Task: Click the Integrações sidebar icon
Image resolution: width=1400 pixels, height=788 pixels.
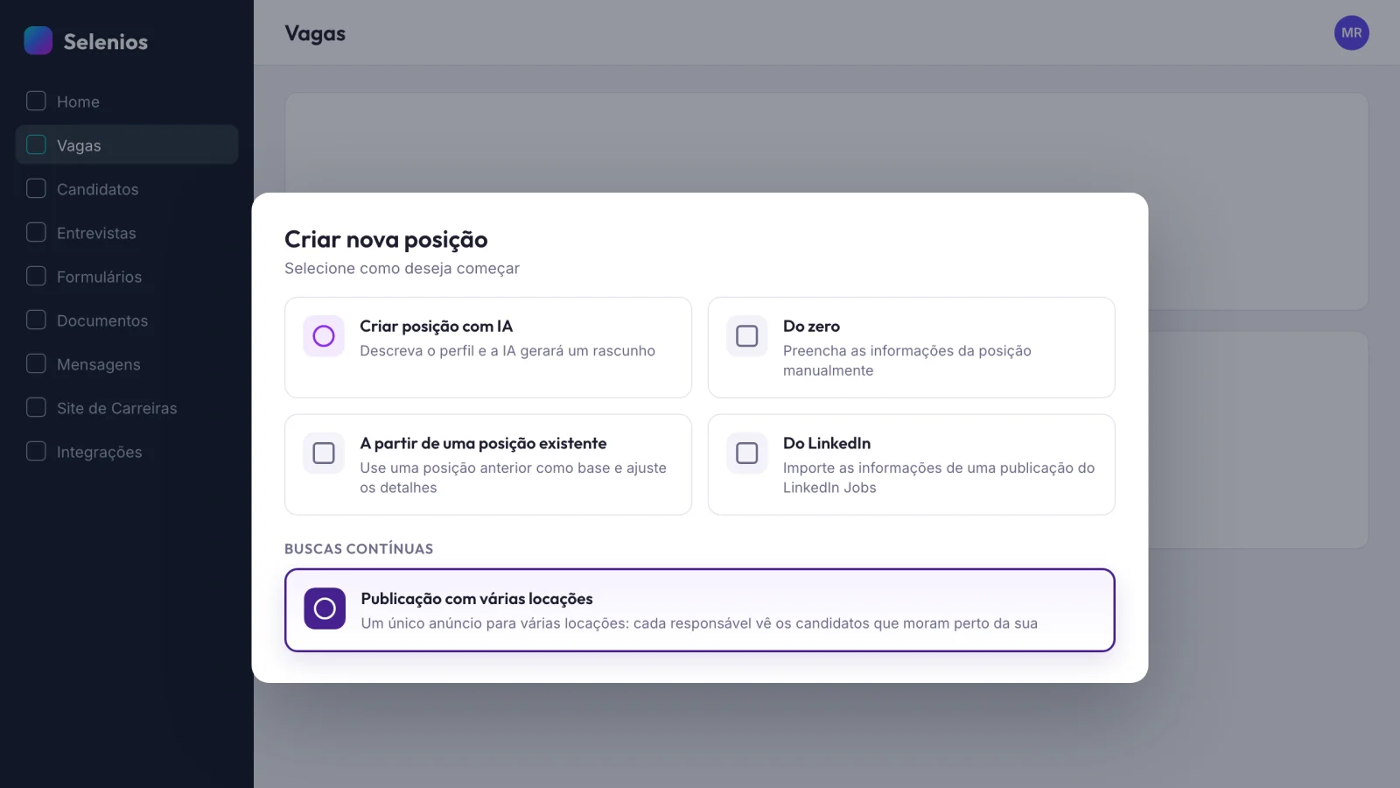Action: click(x=36, y=451)
